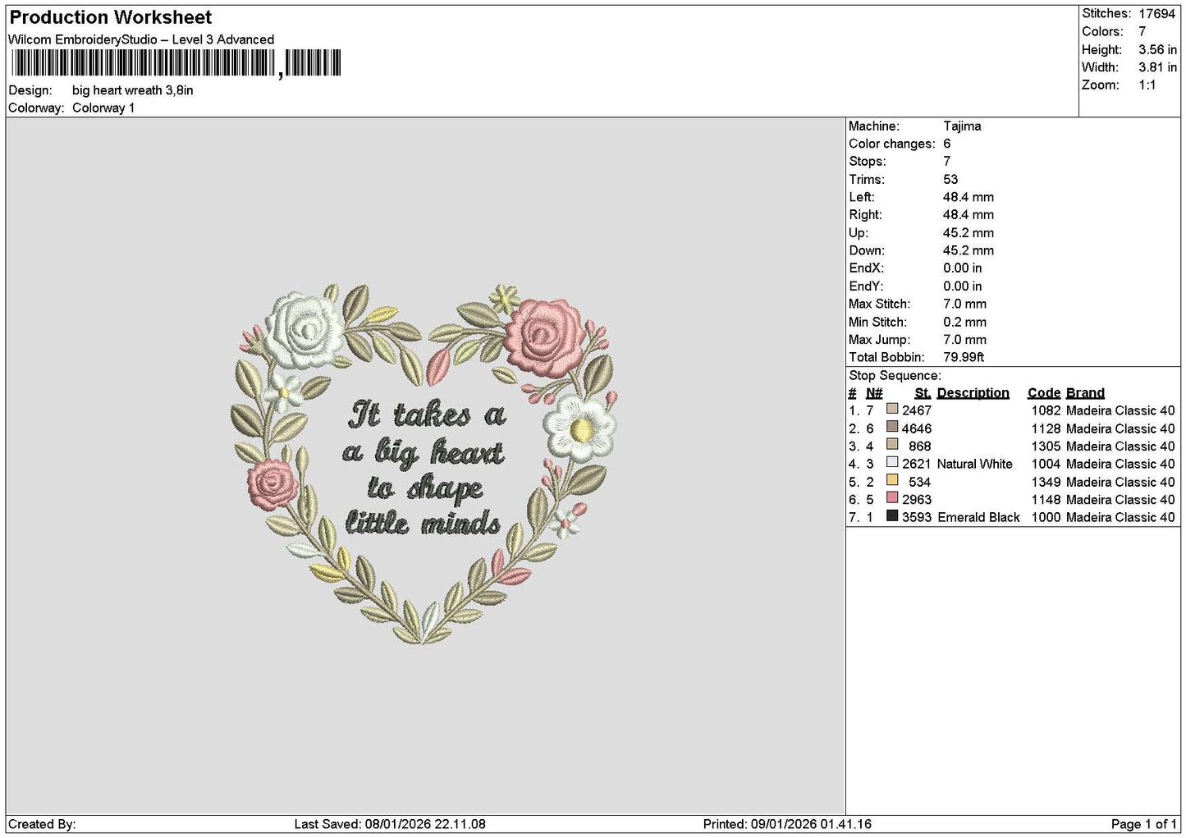The height and width of the screenshot is (838, 1186).
Task: Click thread code 1082 in stop sequence
Action: tap(1046, 410)
